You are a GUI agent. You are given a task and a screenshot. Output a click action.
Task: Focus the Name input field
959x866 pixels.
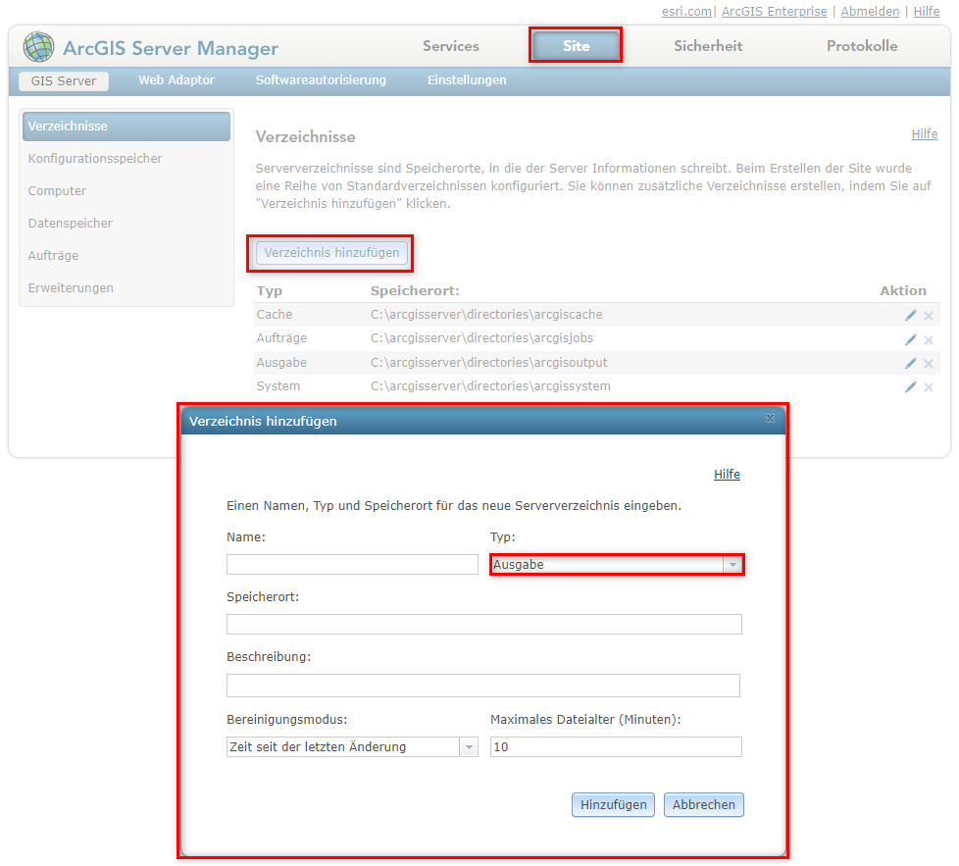tap(352, 565)
